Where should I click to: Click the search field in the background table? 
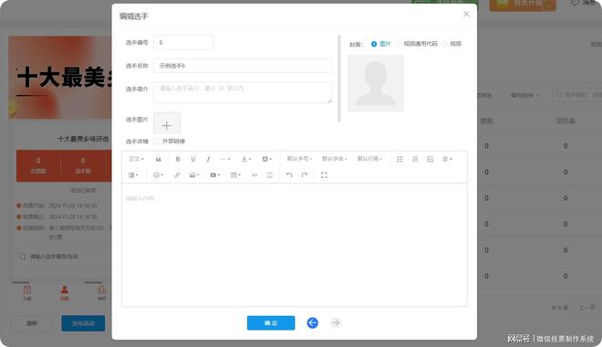pos(577,95)
